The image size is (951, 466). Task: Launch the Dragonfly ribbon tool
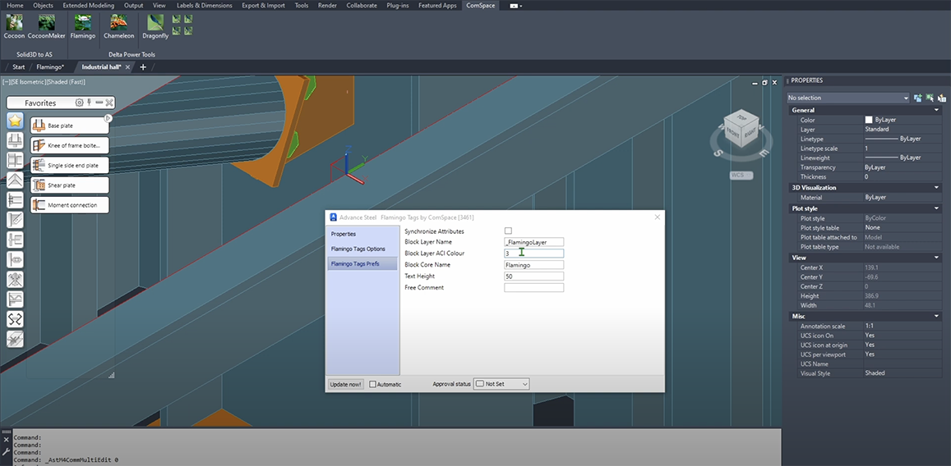[155, 26]
